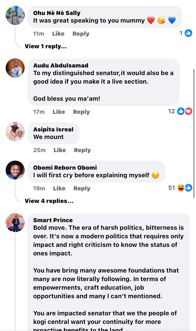This screenshot has height=331, width=196.
Task: Open Smart Prince's profile name link
Action: 53,220
